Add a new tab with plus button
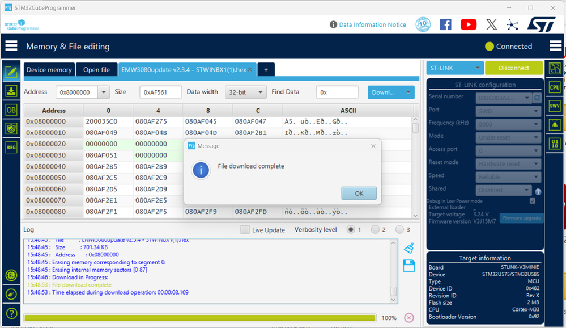The height and width of the screenshot is (328, 566). pyautogui.click(x=266, y=70)
